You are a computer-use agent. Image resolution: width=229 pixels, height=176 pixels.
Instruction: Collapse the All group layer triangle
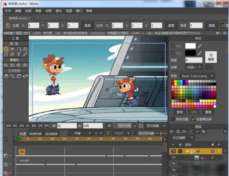[187, 151]
